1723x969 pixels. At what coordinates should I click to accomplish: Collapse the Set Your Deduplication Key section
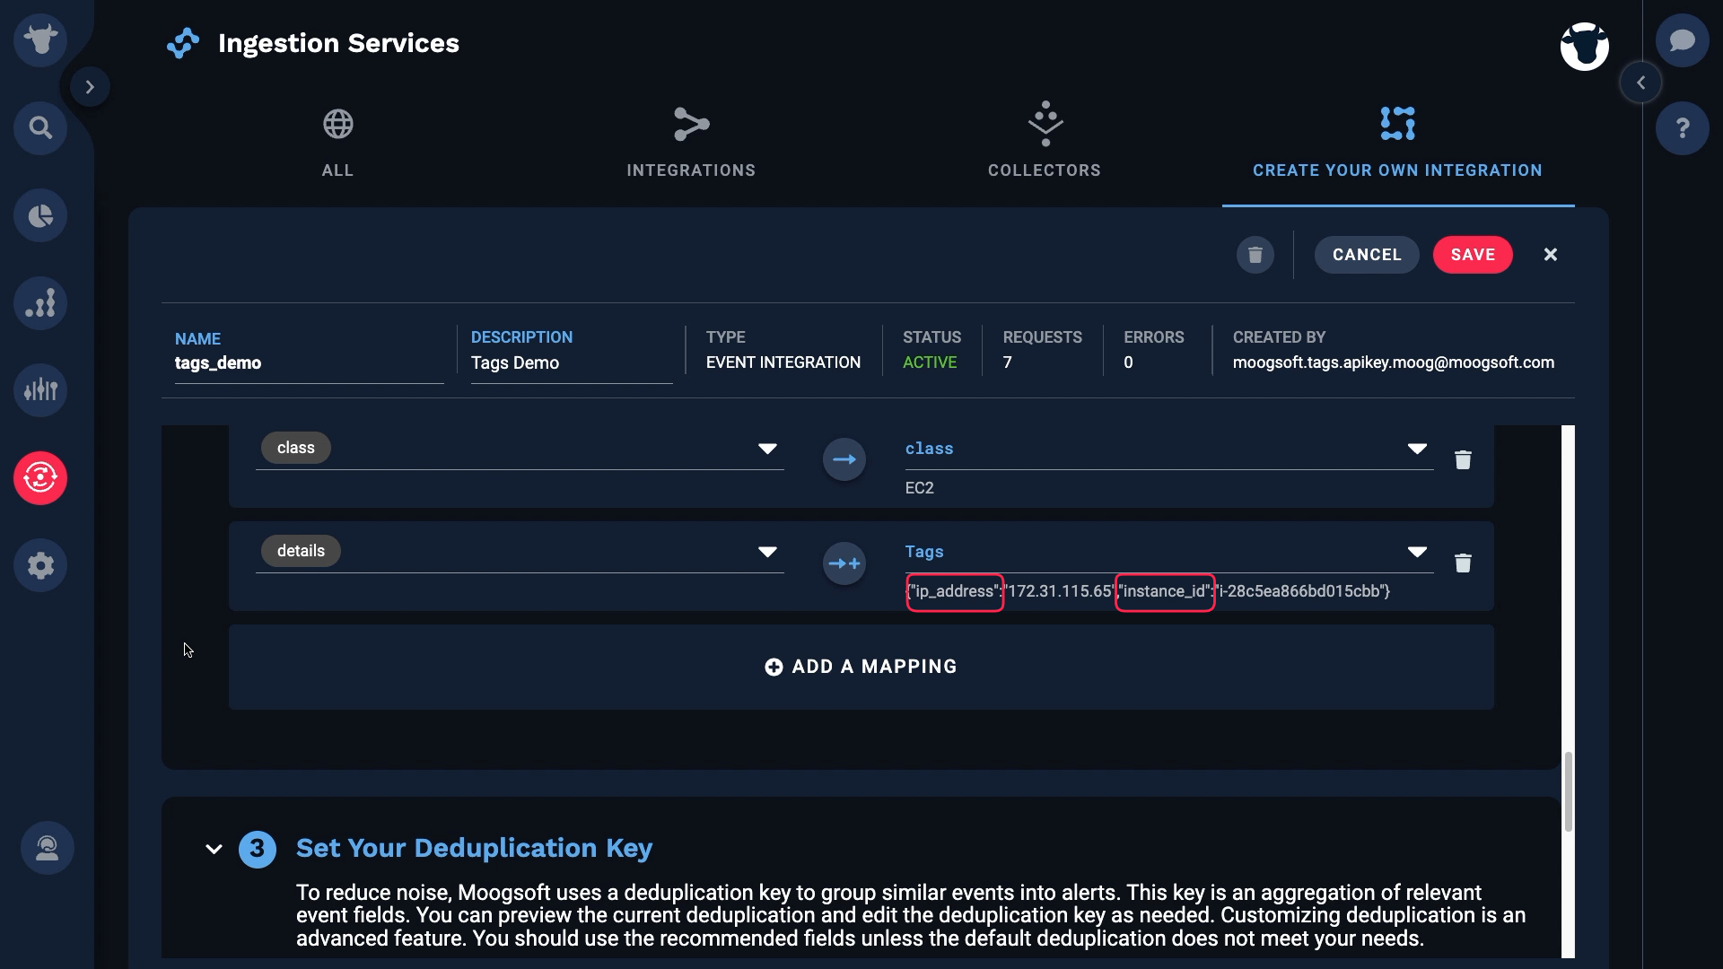pyautogui.click(x=214, y=849)
